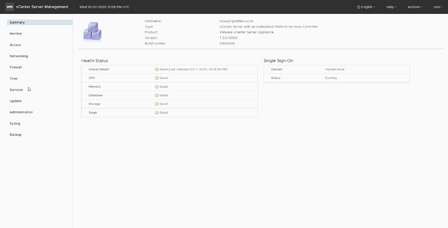The width and height of the screenshot is (448, 228).
Task: Click the green check icon in Database row
Action: [157, 95]
